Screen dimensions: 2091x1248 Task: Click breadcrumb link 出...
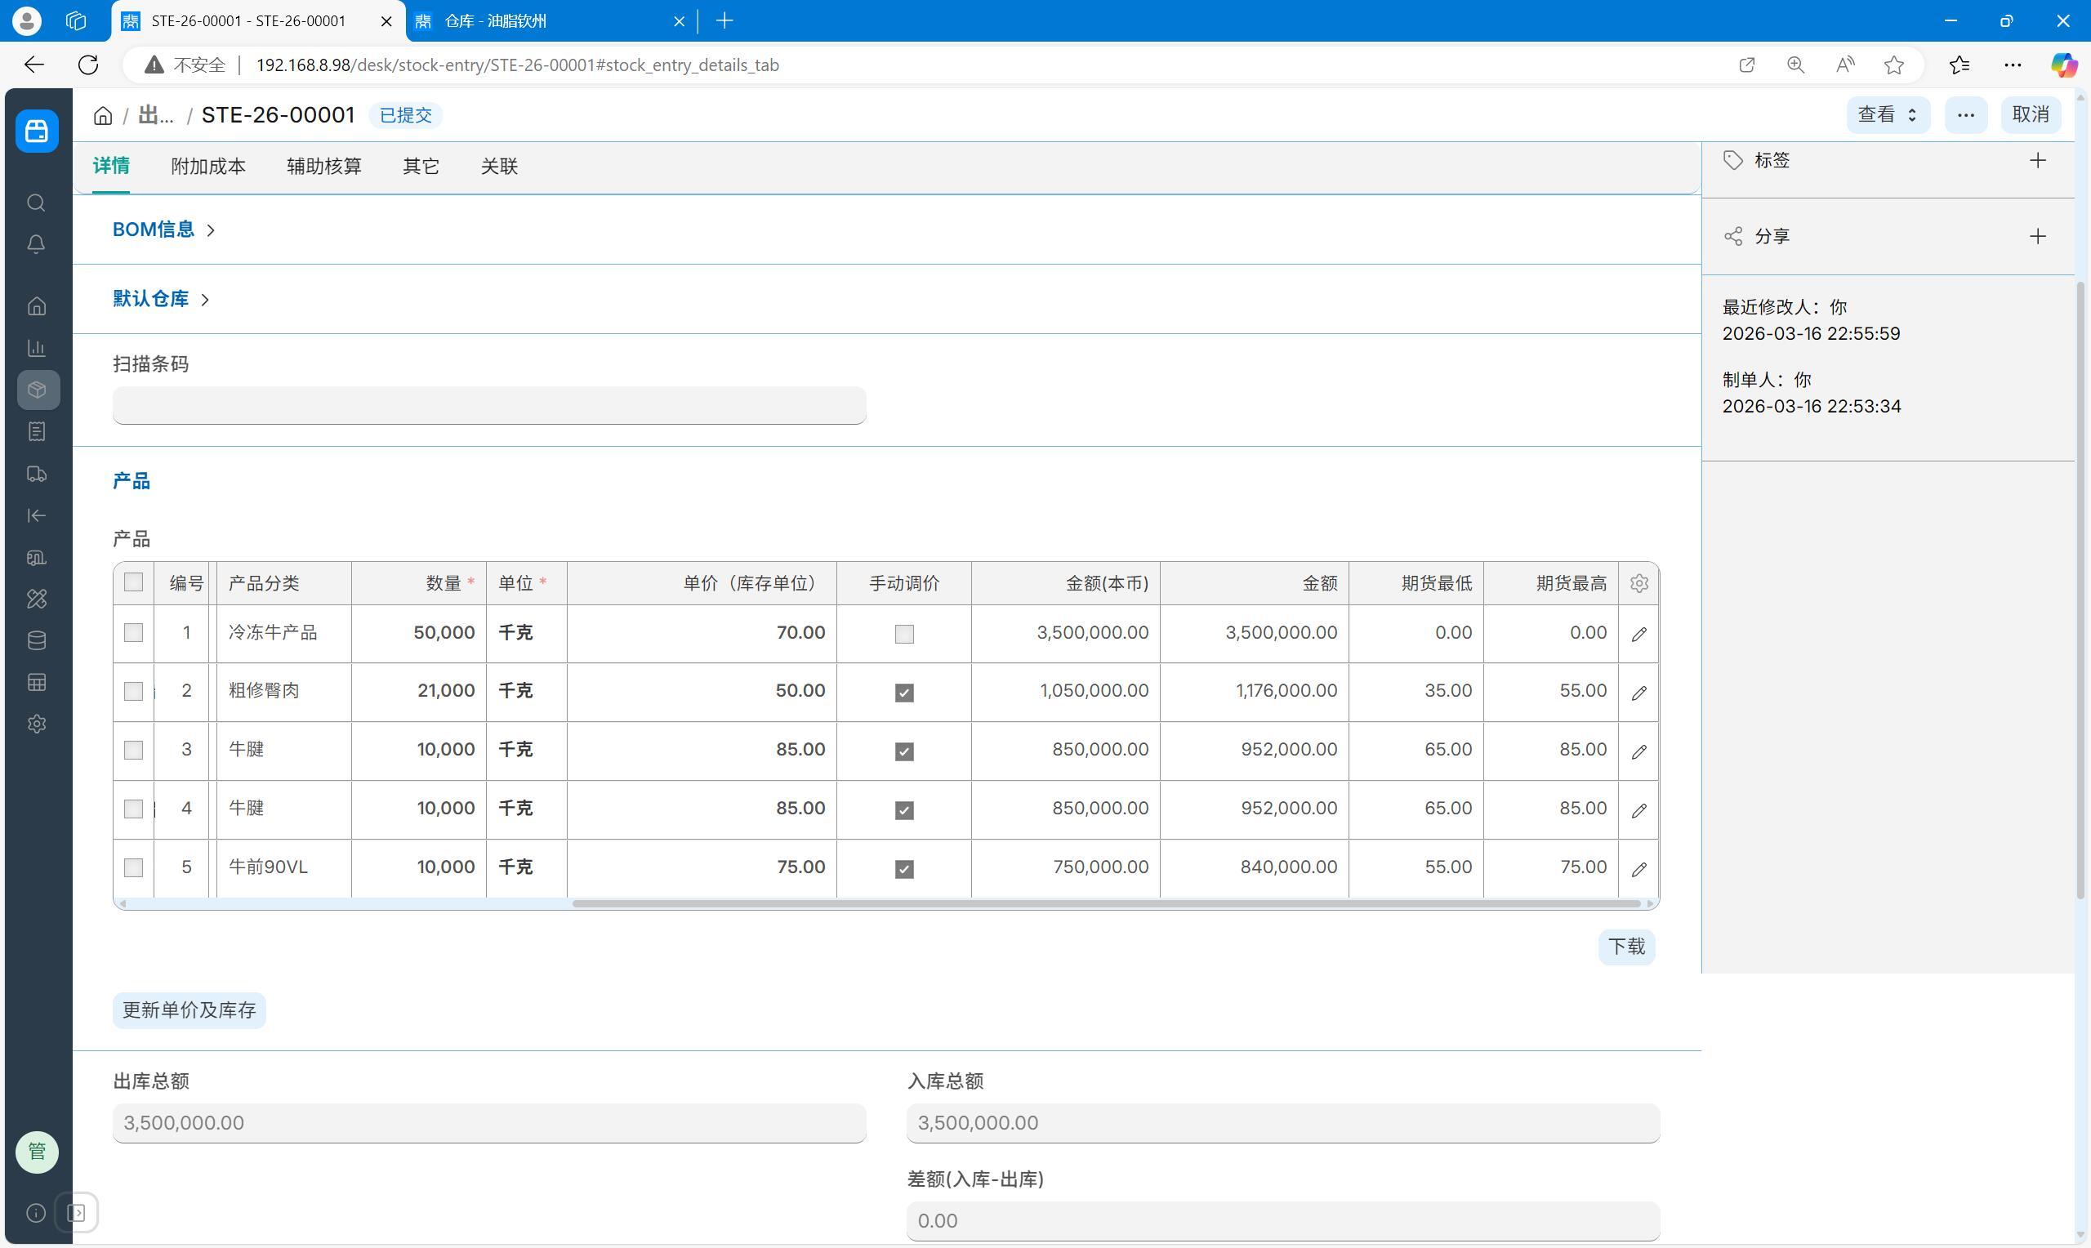coord(155,115)
